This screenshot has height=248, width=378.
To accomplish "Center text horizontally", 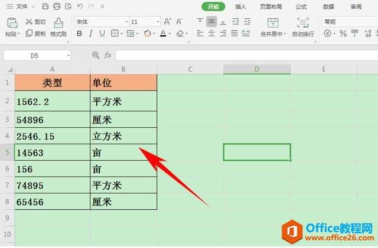I will coord(211,33).
